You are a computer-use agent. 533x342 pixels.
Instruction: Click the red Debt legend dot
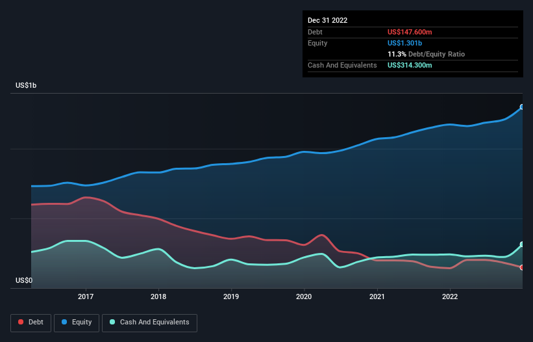21,322
